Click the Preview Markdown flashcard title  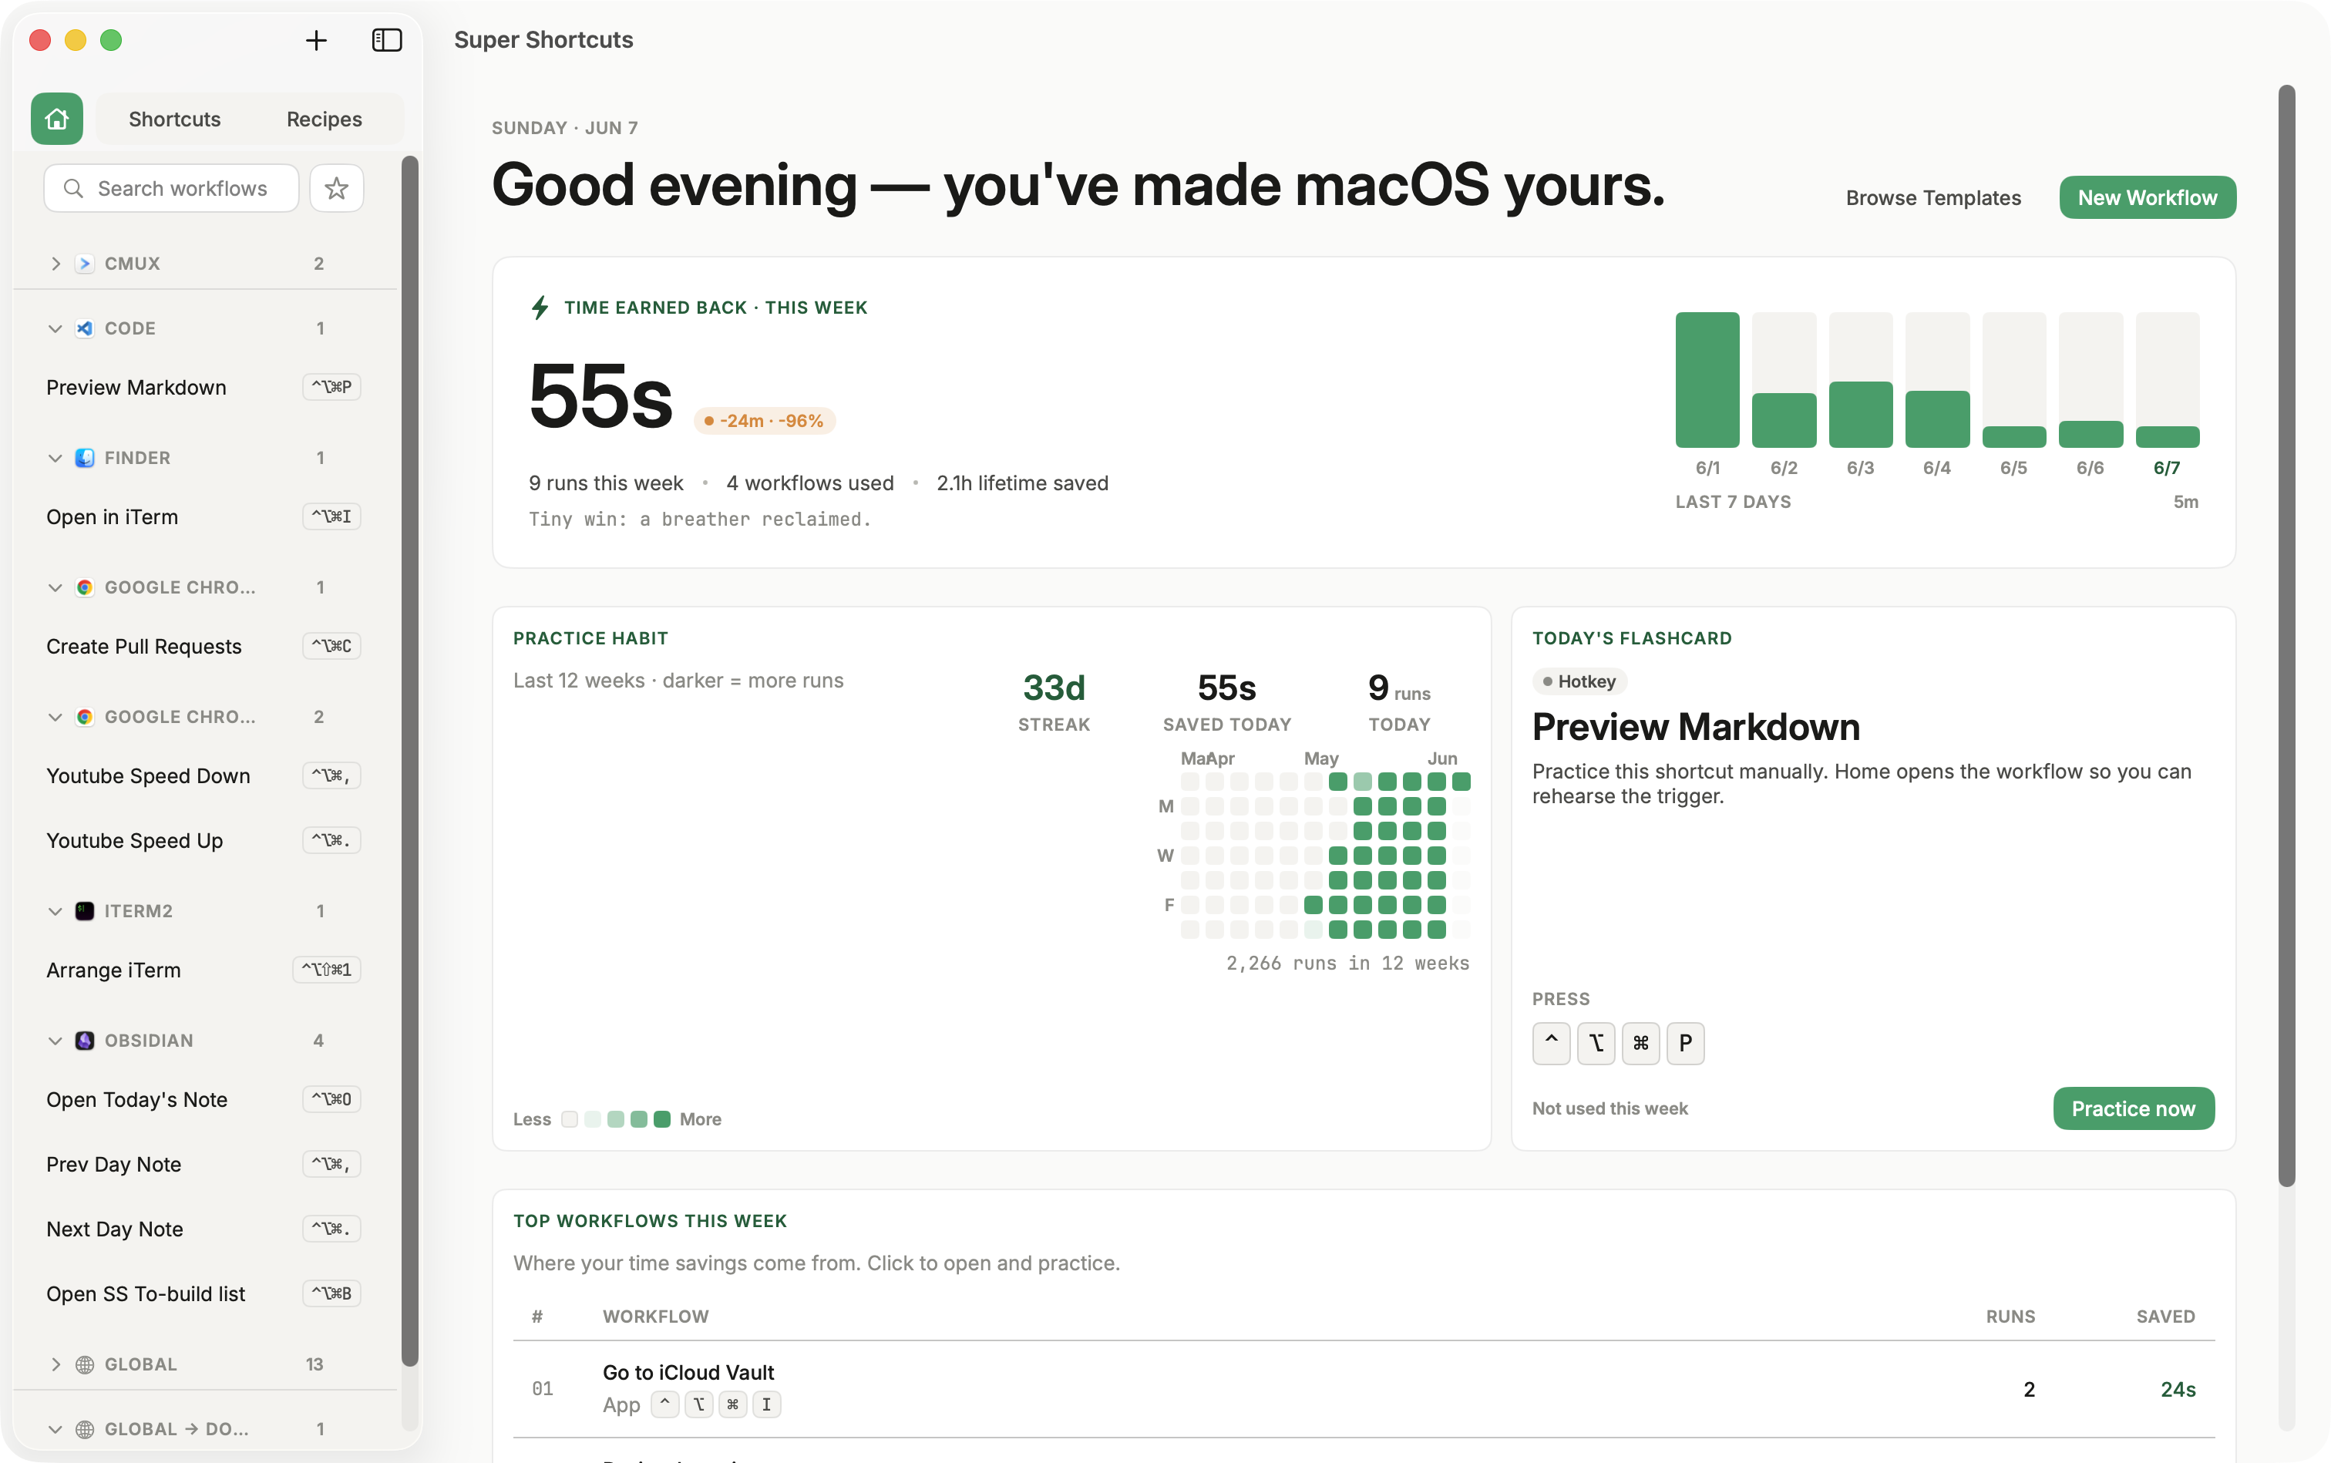[1695, 727]
